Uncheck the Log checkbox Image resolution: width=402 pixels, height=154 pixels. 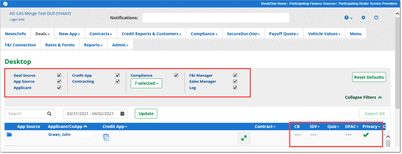[235, 88]
